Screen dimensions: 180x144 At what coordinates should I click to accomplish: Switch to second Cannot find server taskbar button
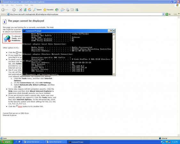pos(56,142)
